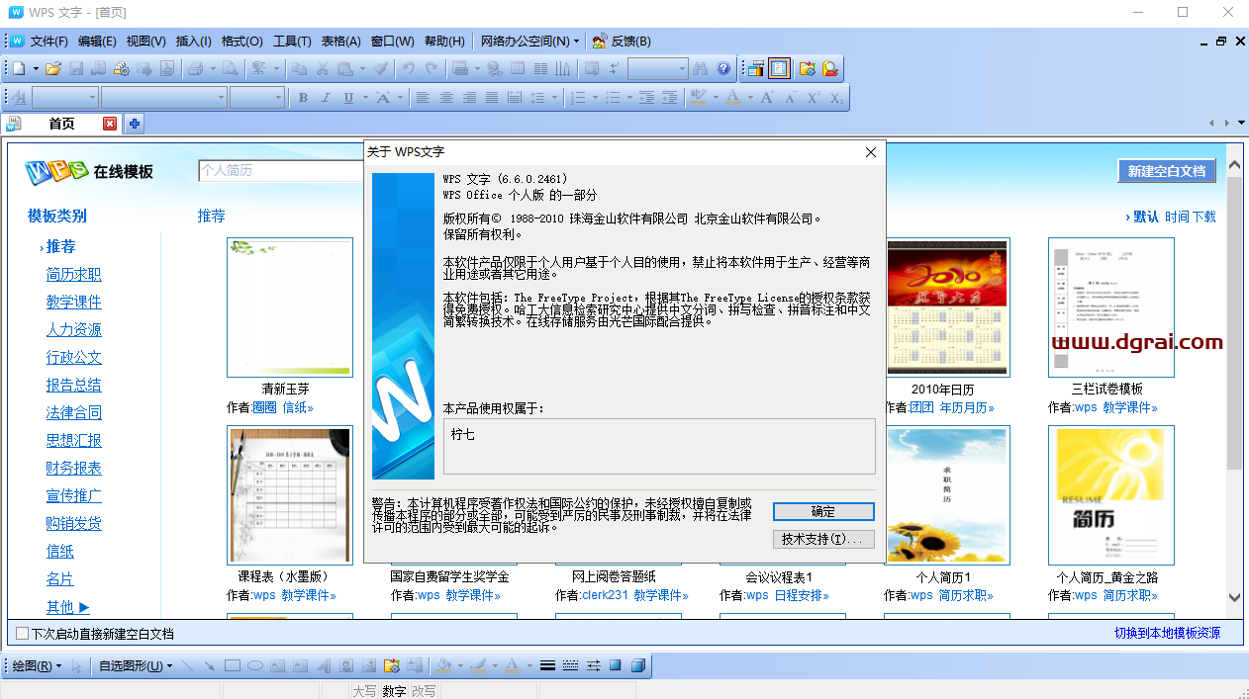Image resolution: width=1249 pixels, height=699 pixels.
Task: Toggle italic formatting
Action: pos(326,98)
